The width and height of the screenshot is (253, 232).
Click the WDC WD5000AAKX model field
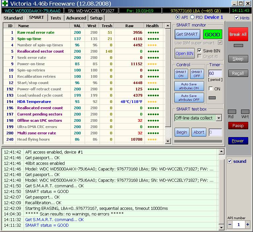point(33,11)
